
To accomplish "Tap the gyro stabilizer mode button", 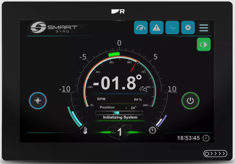I will [x=38, y=101].
